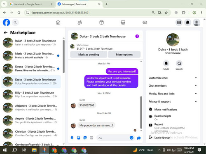Switch to the facebook - Google Search tab

click(31, 4)
